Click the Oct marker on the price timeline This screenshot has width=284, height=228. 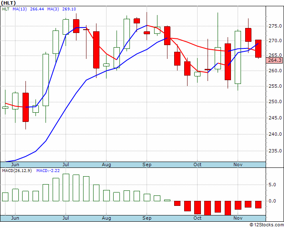[x=197, y=165]
